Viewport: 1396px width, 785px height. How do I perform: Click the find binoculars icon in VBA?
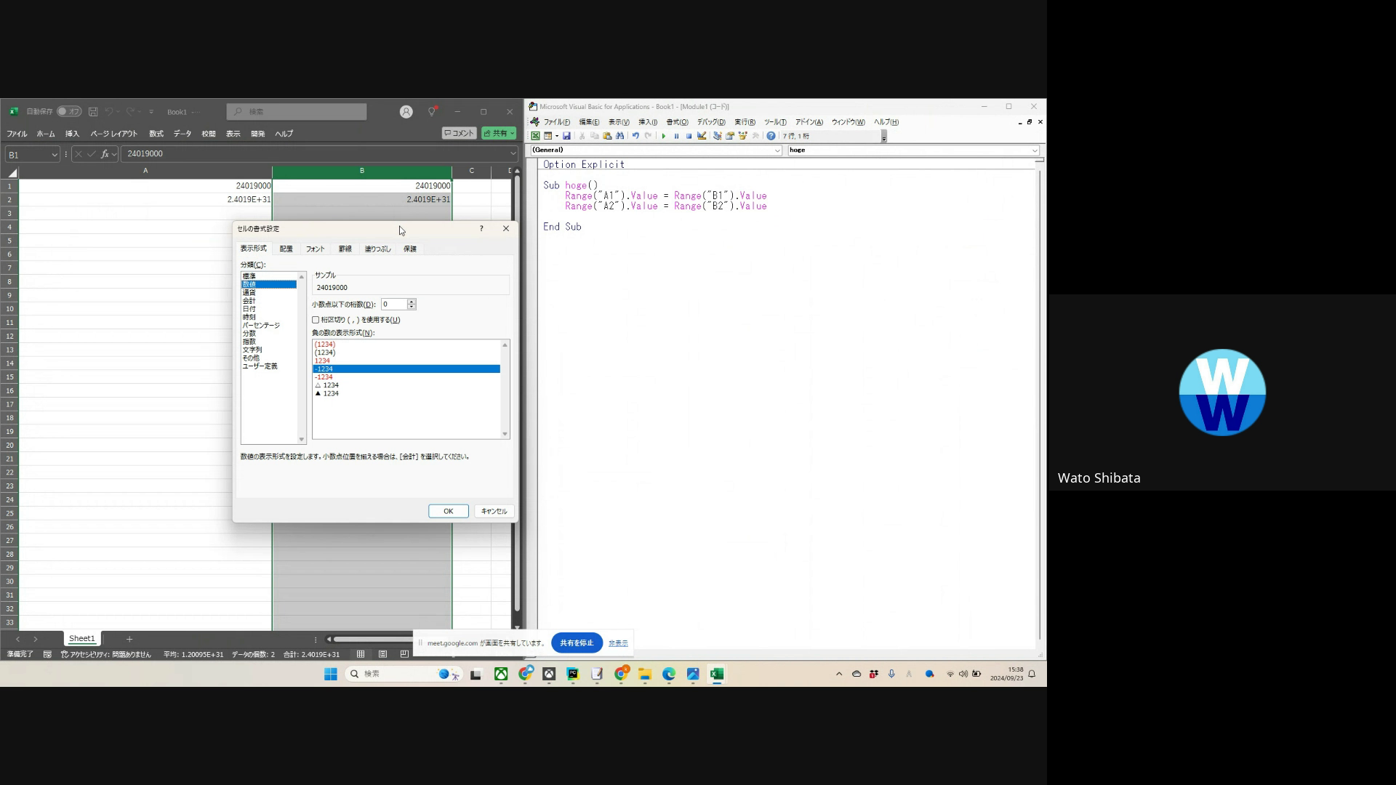pos(619,136)
